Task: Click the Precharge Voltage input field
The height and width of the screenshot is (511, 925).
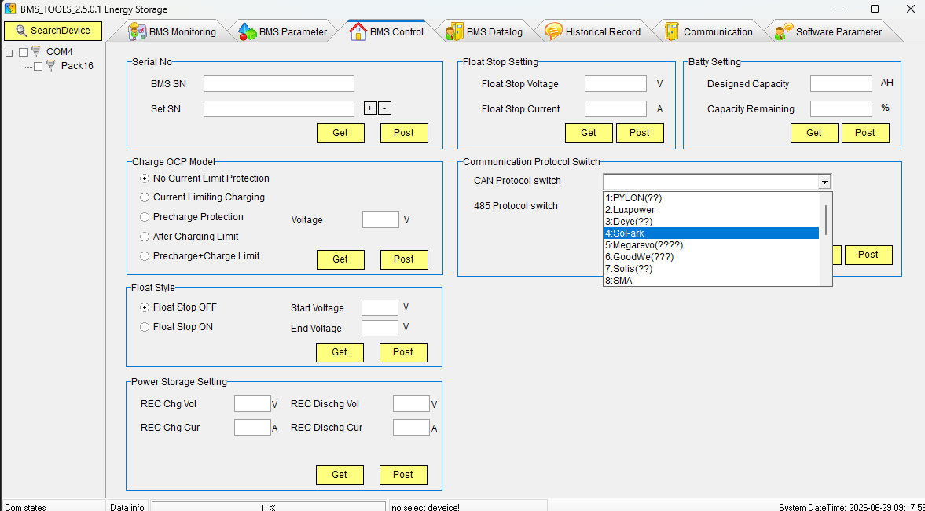Action: [x=380, y=219]
